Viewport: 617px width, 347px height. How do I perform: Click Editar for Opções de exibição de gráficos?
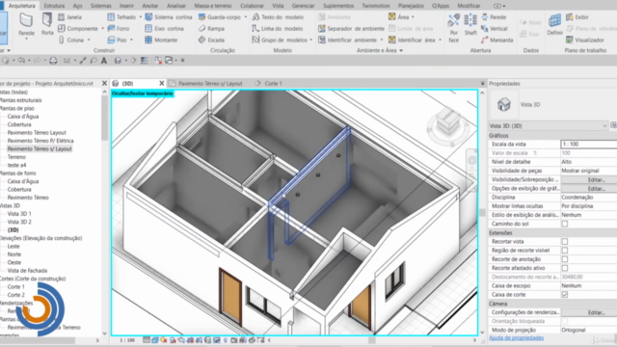pyautogui.click(x=596, y=189)
